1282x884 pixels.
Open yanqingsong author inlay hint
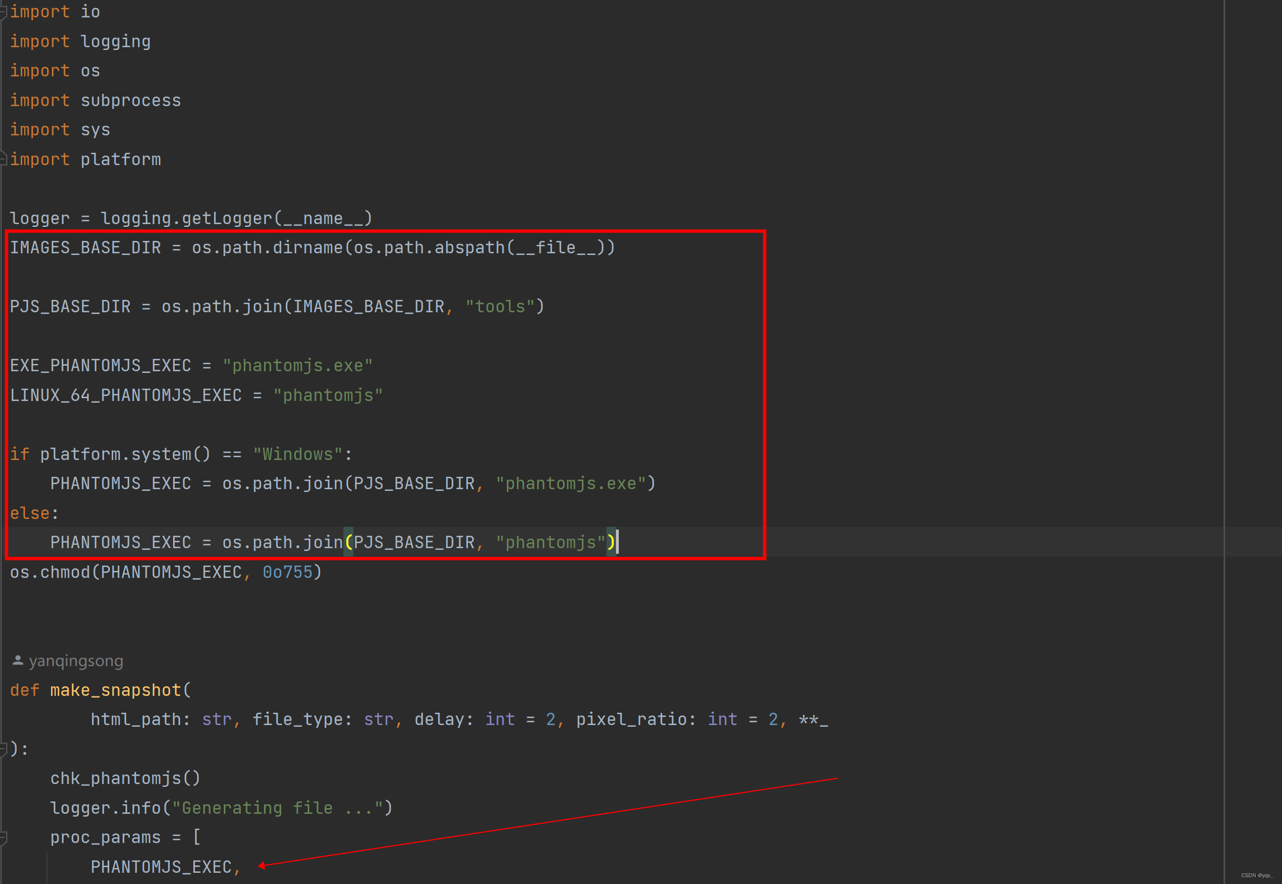tap(76, 661)
